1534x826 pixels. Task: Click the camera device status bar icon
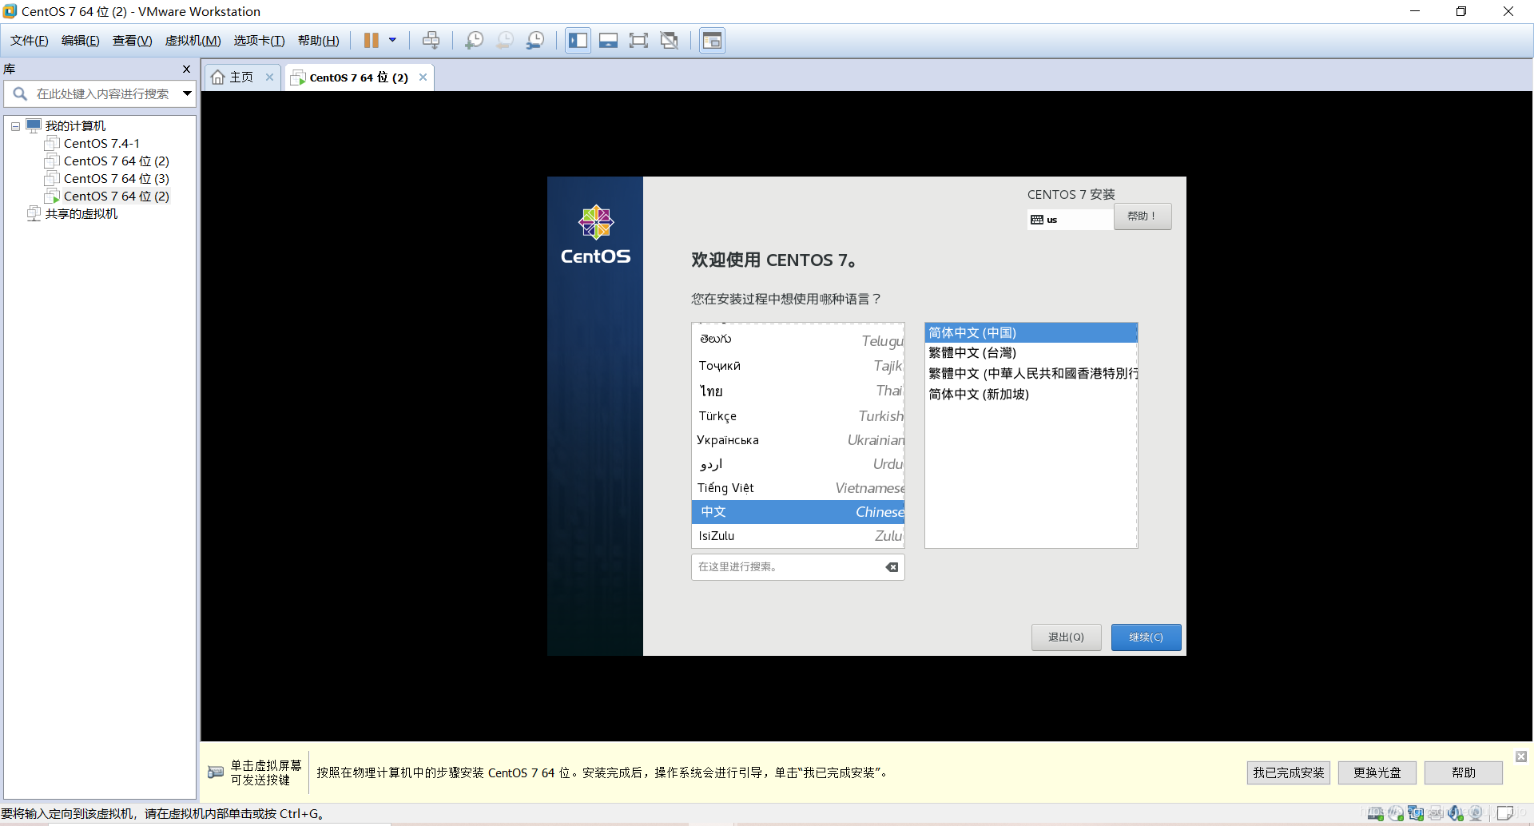point(1476,813)
